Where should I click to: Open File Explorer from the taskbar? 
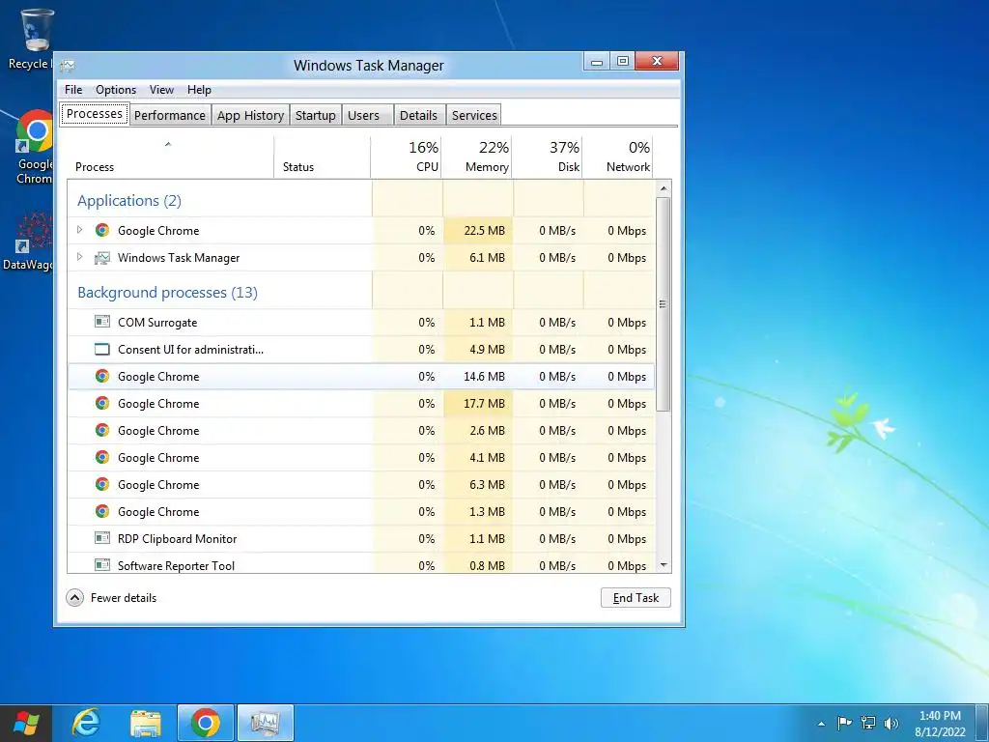point(146,723)
